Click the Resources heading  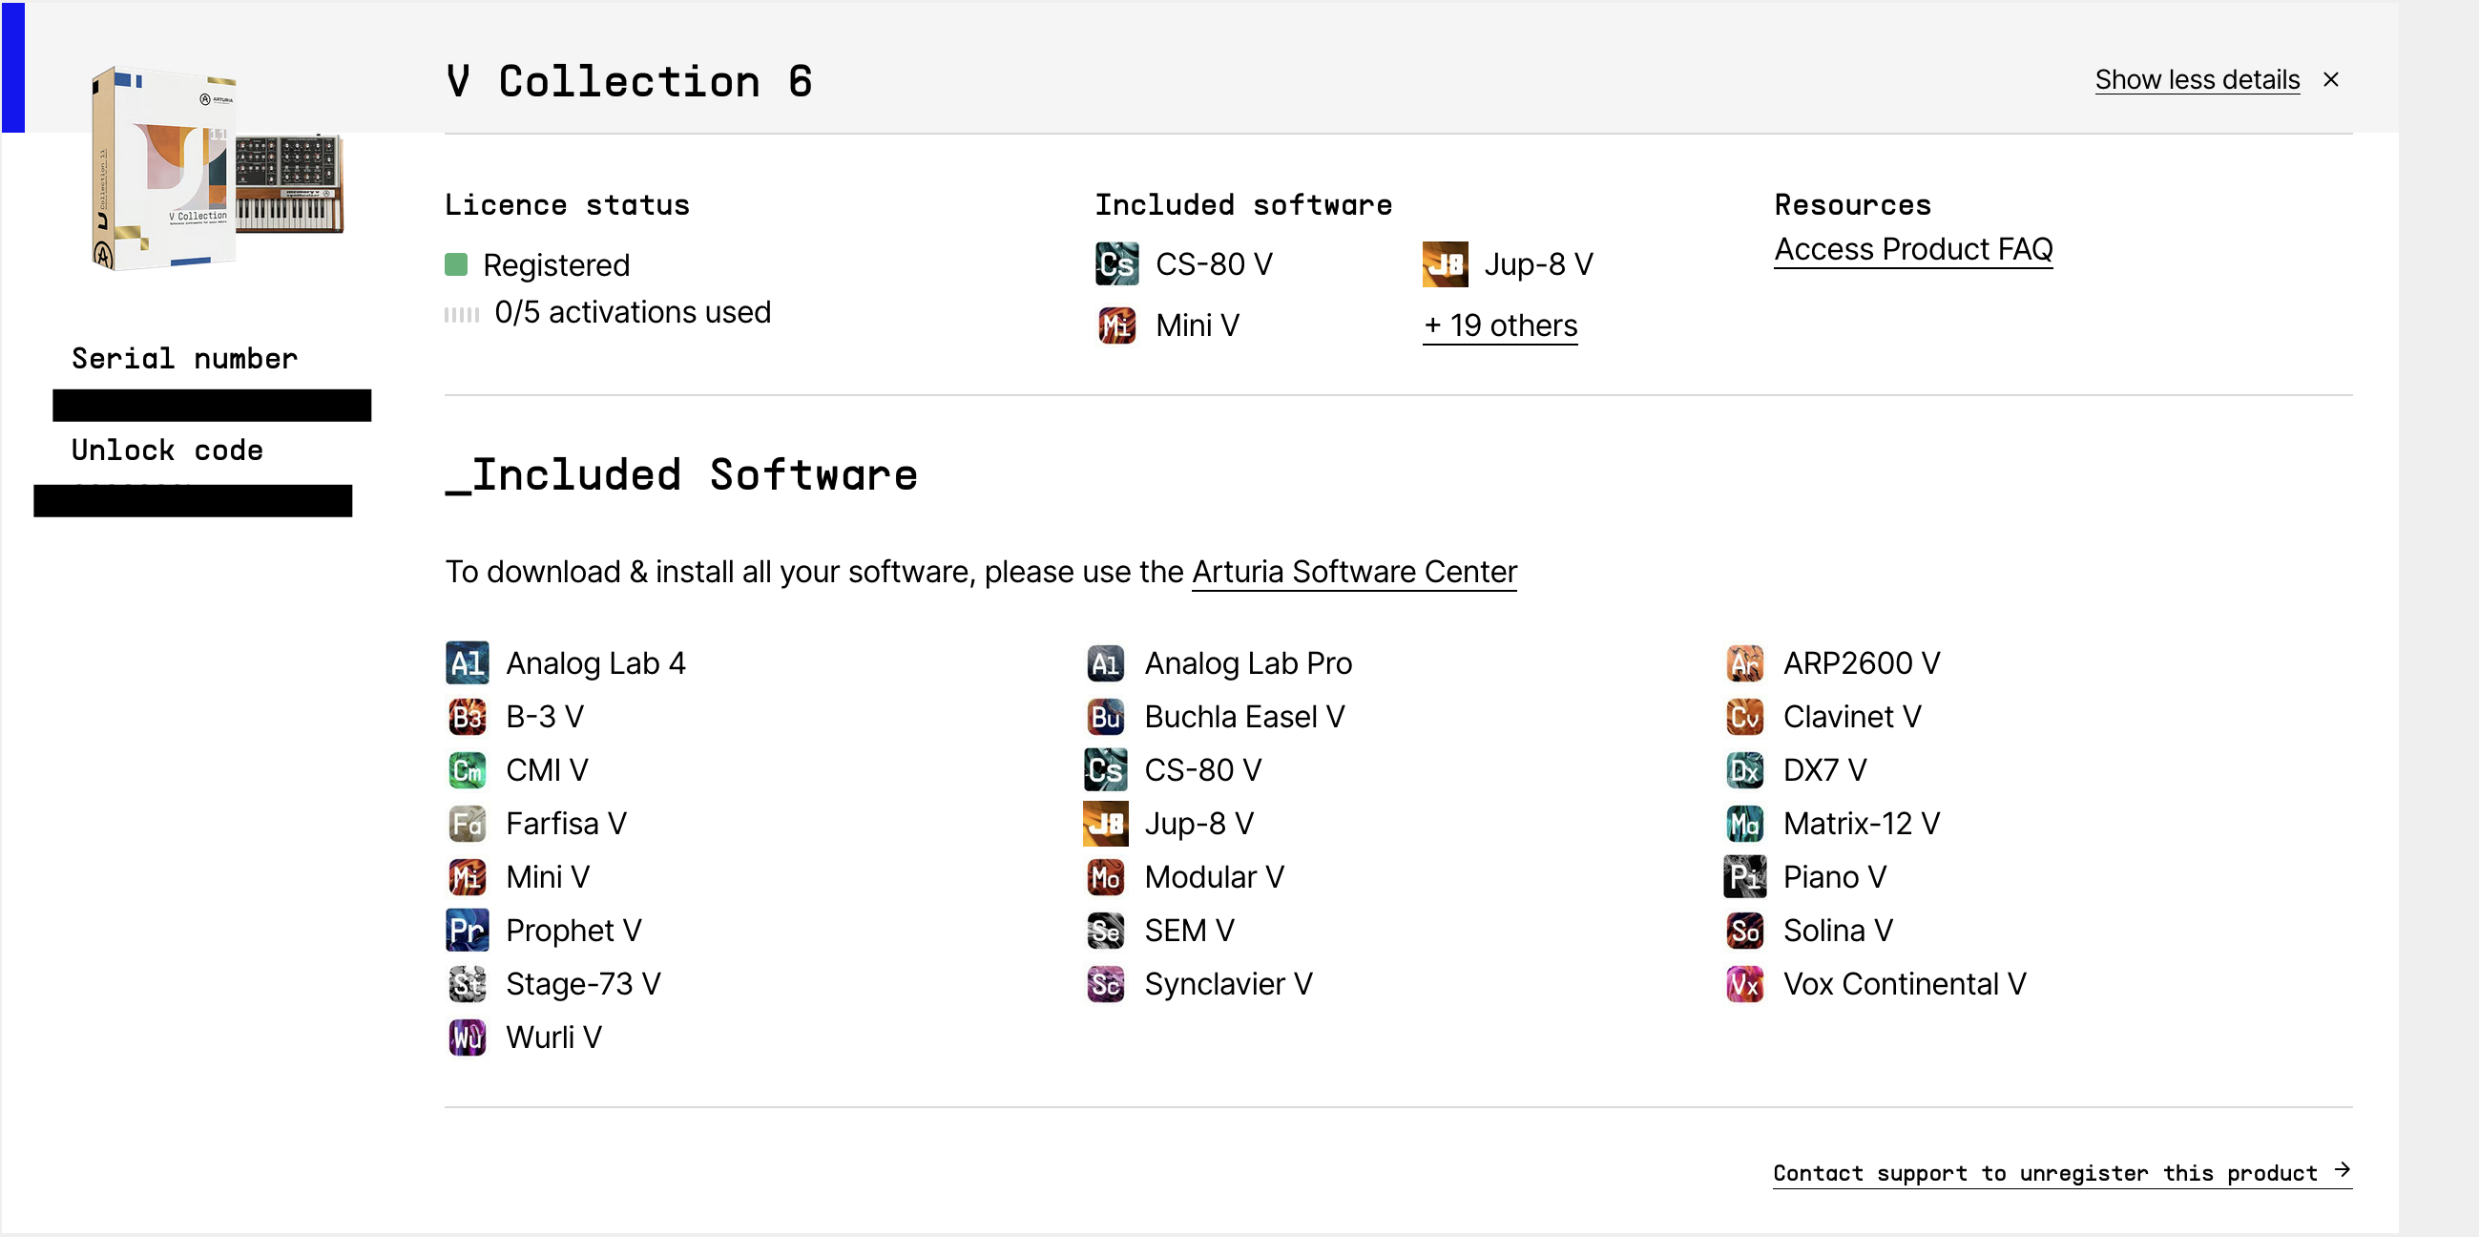click(1852, 205)
